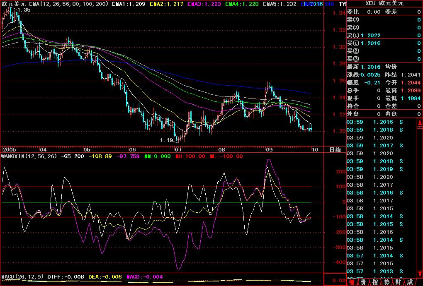This screenshot has width=423, height=286.
Task: Click the -400 indicator axis label
Action: coord(338,262)
